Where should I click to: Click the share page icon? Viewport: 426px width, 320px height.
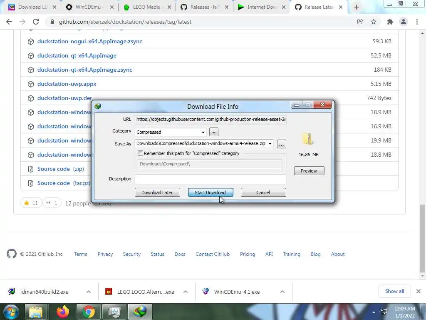pos(360,22)
